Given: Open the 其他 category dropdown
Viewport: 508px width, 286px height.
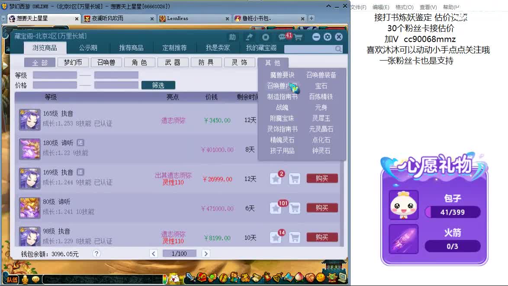Looking at the screenshot, I should coord(273,62).
